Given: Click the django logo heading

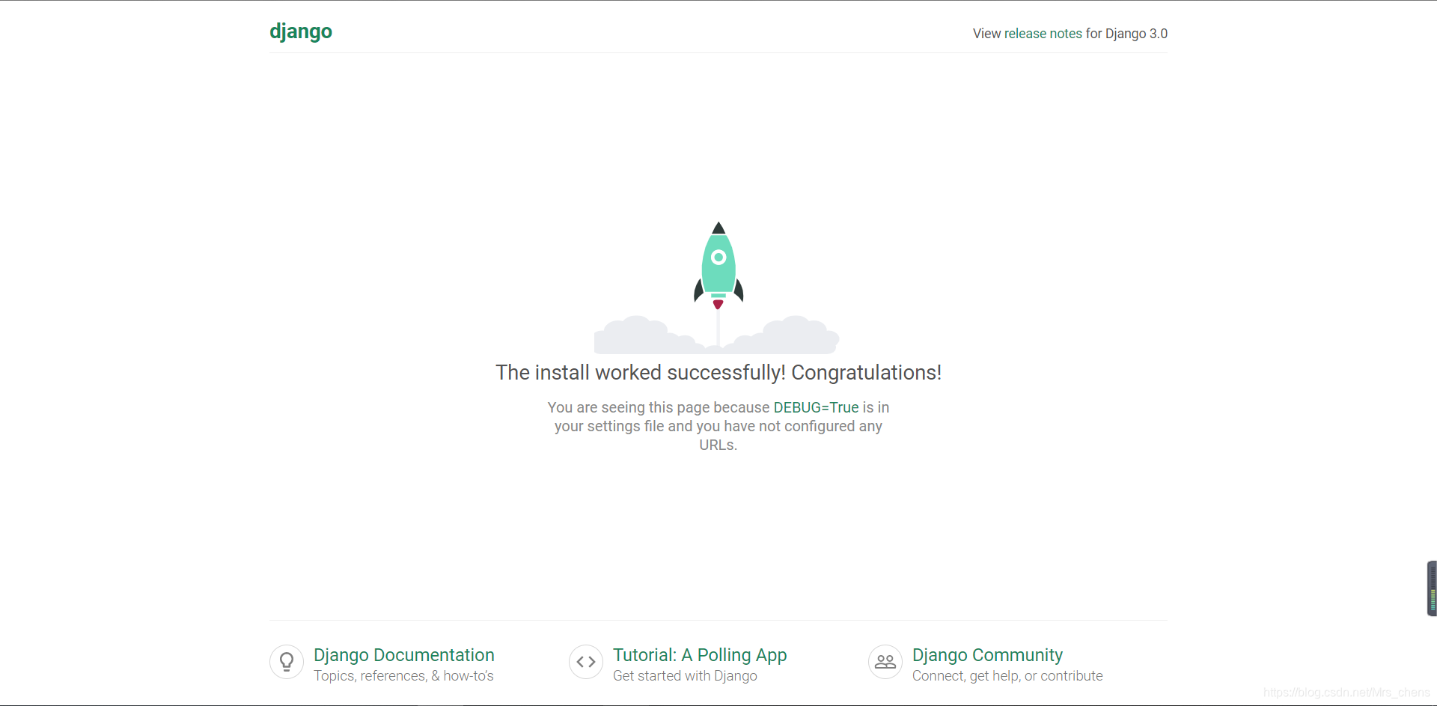Looking at the screenshot, I should coord(301,32).
